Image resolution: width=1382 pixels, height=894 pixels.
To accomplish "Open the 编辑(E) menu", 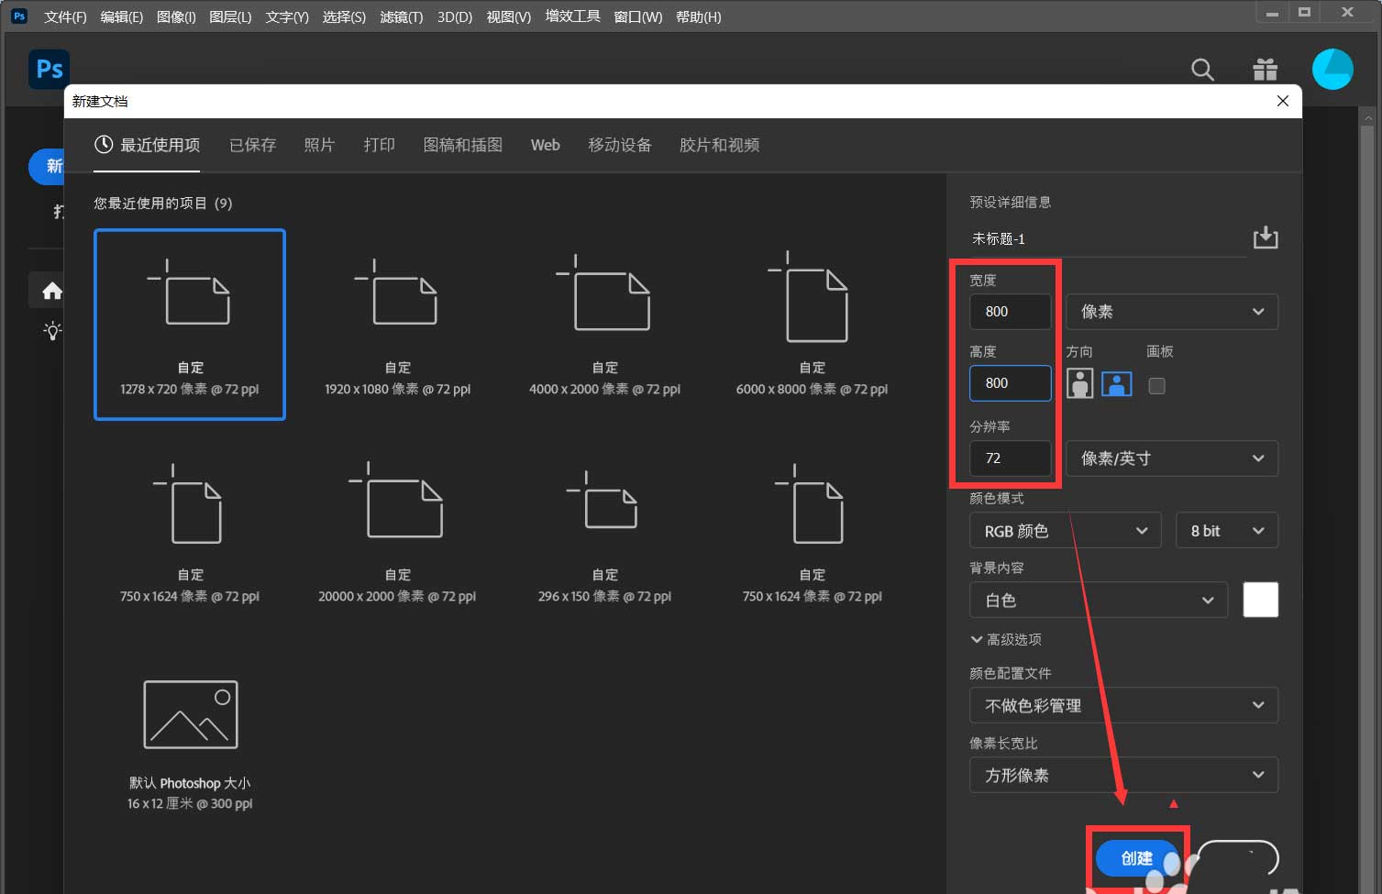I will click(x=122, y=17).
